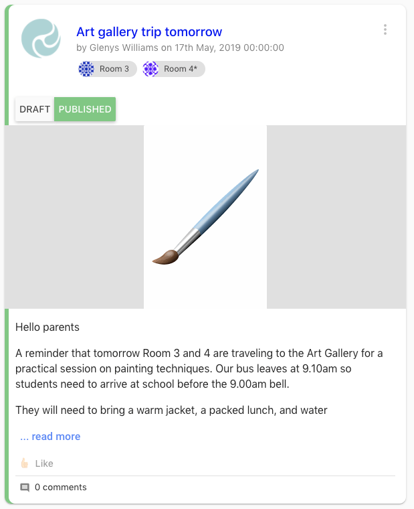
Task: Select the Room 3 chip label
Action: [114, 69]
